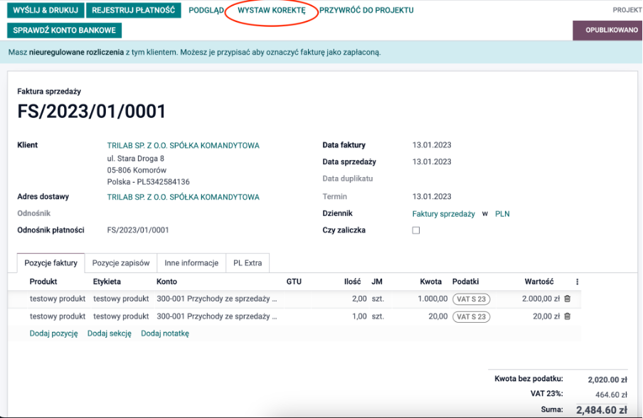643x418 pixels.
Task: Click Przywróć do Projektu button
Action: pos(366,10)
